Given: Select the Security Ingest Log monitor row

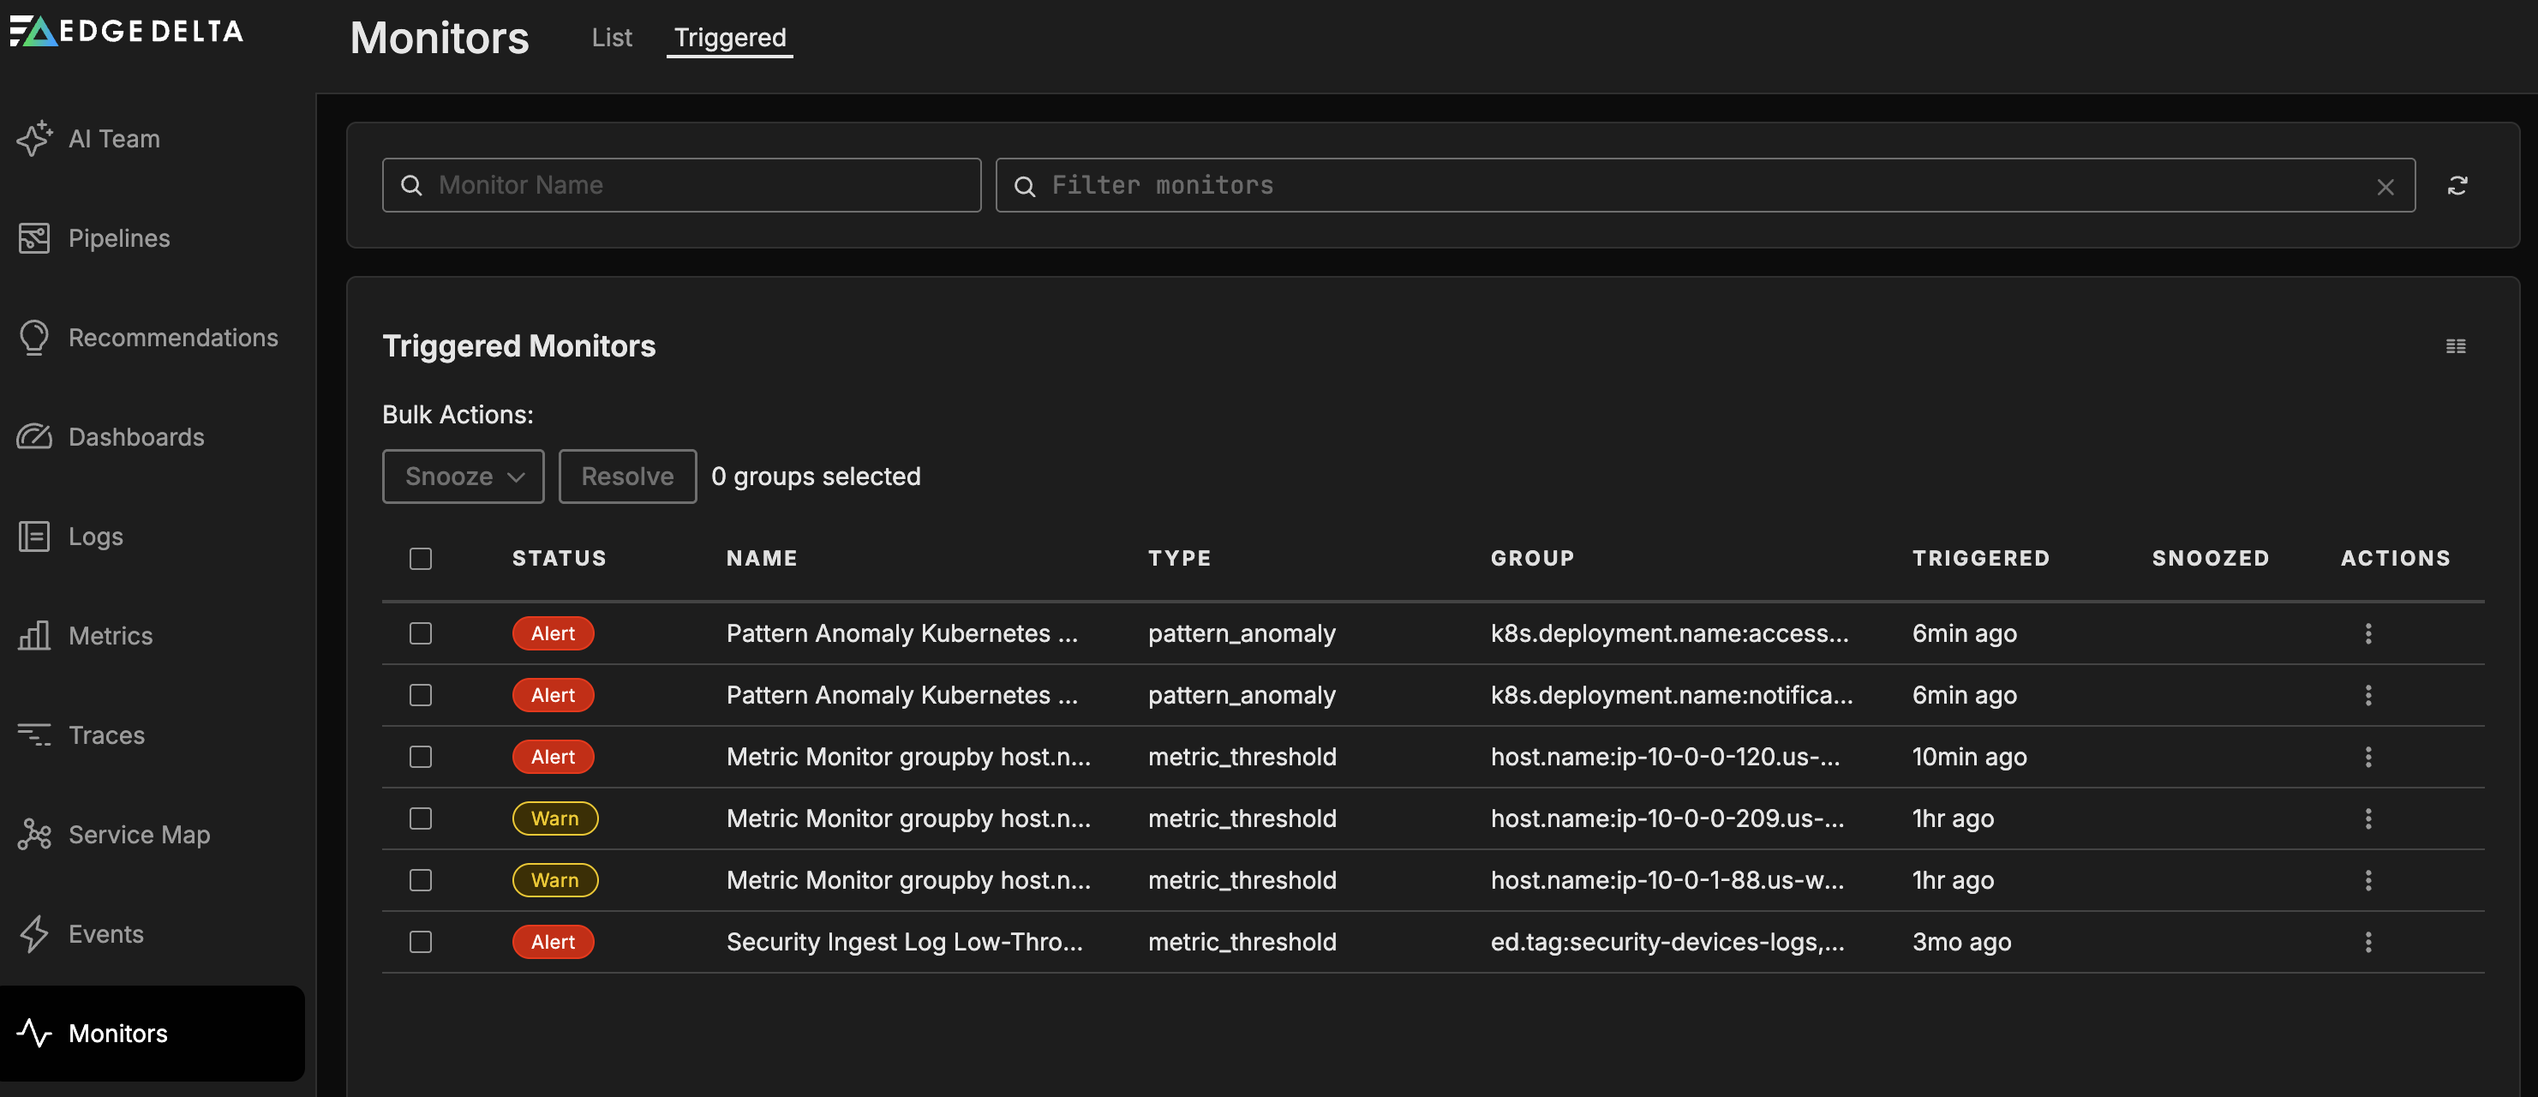Looking at the screenshot, I should [x=421, y=941].
